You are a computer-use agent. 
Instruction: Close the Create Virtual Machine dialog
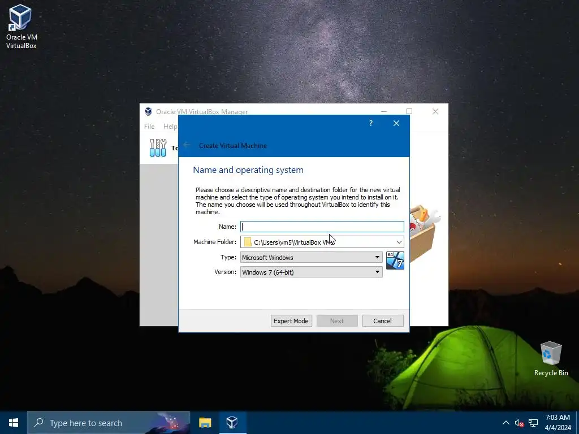click(x=396, y=123)
